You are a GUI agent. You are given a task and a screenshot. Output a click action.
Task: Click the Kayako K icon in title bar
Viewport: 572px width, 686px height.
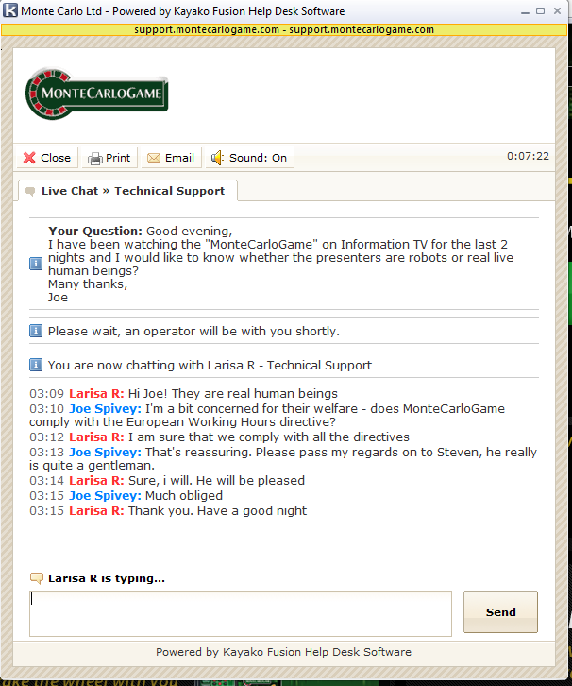(10, 10)
